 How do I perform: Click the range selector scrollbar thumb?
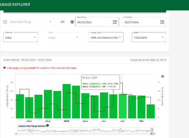(x=151, y=134)
